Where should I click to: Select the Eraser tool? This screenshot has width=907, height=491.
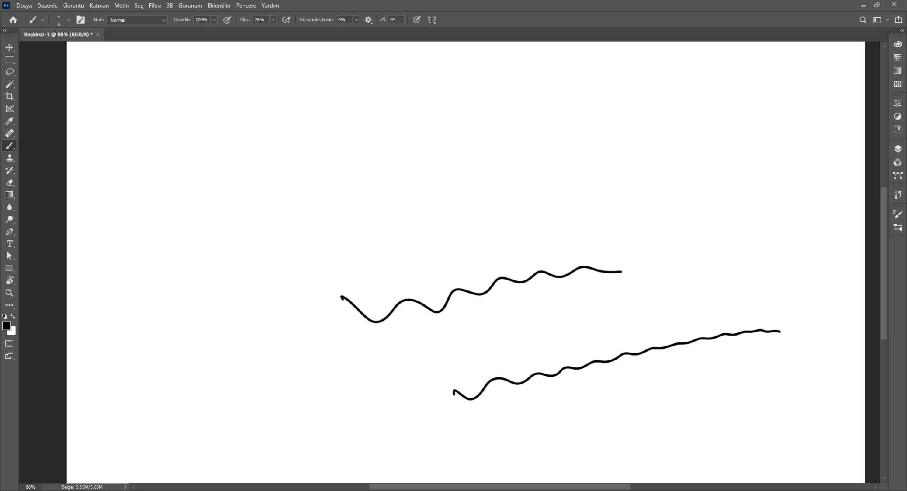pyautogui.click(x=9, y=183)
